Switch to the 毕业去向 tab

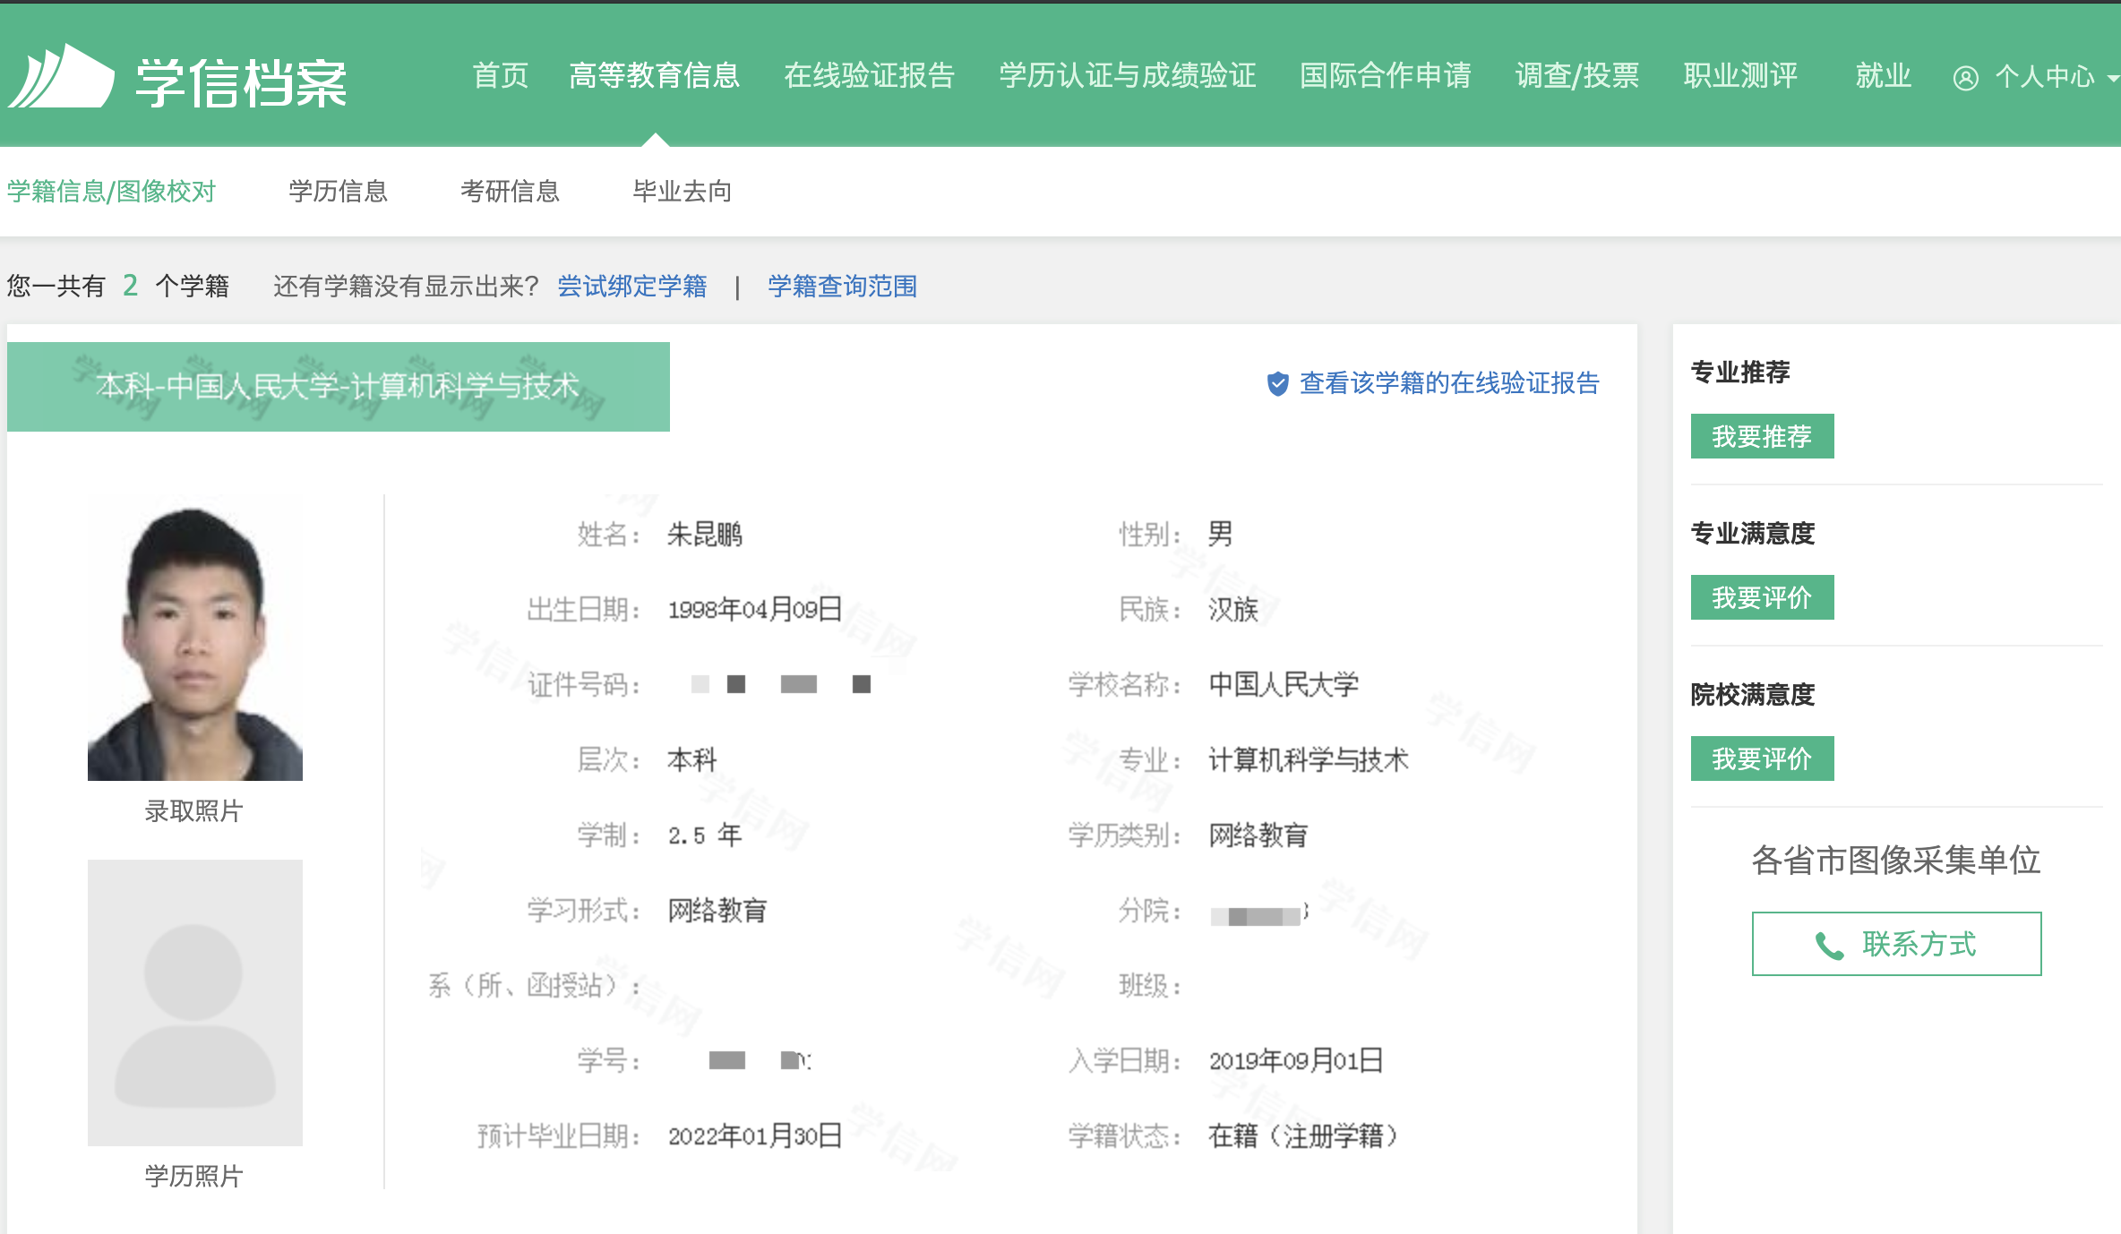(x=683, y=191)
